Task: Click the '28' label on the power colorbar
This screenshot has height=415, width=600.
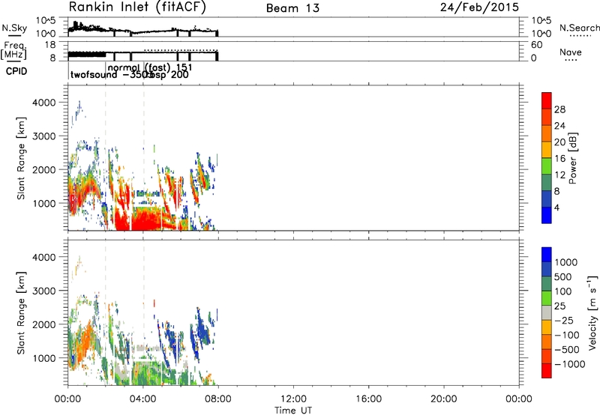Action: [x=559, y=109]
